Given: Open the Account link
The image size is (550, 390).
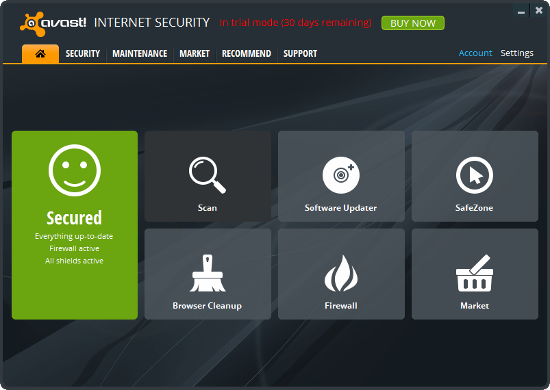Looking at the screenshot, I should click(x=475, y=53).
